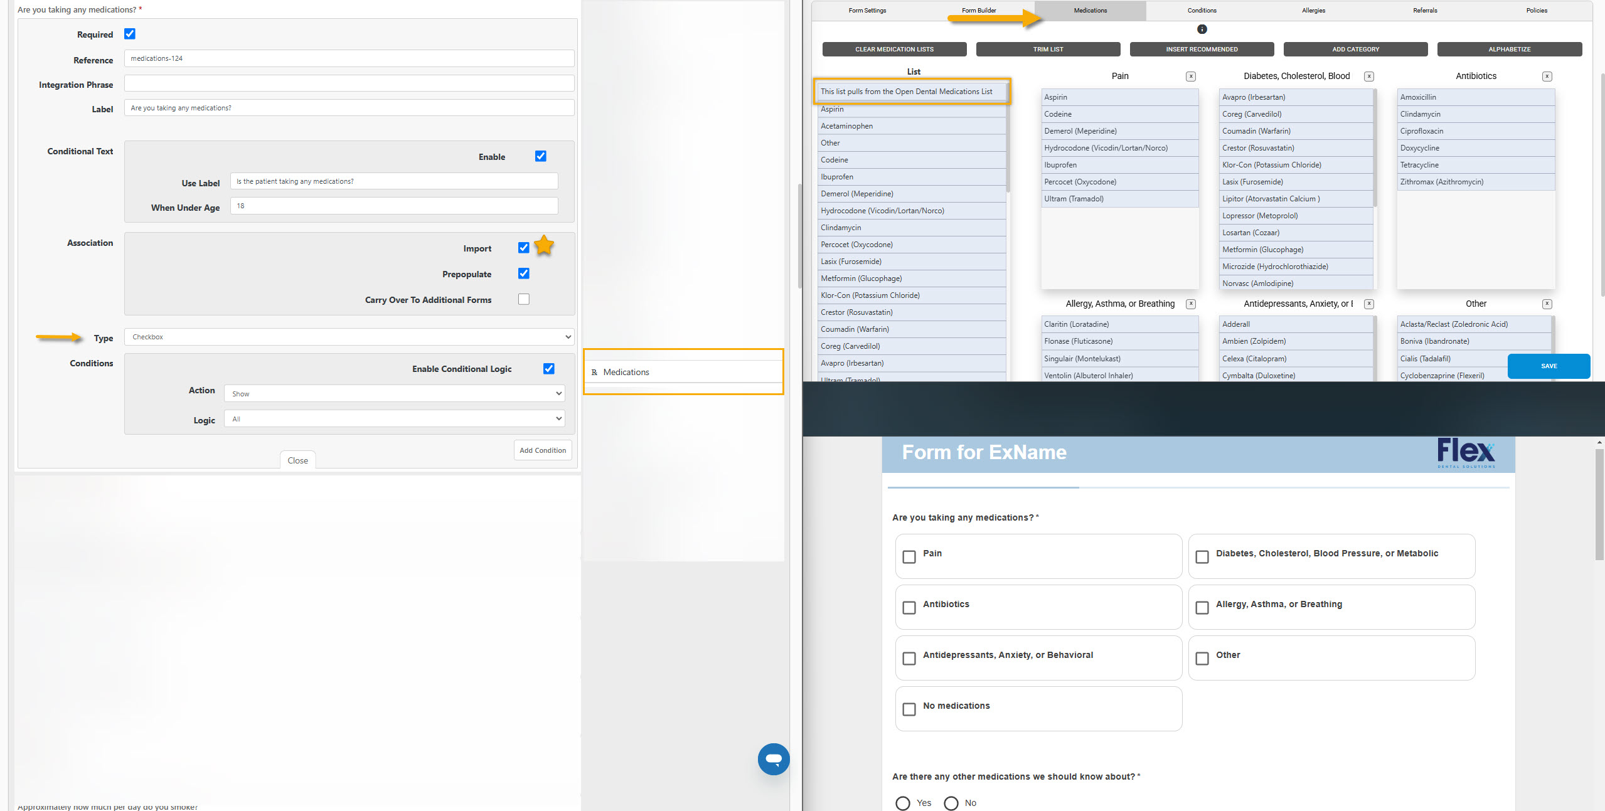Click the Integration Phrase input field
The width and height of the screenshot is (1605, 811).
pos(349,83)
